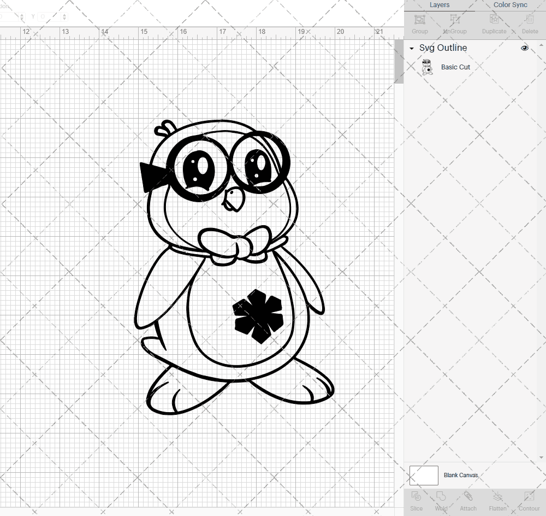The height and width of the screenshot is (516, 546).
Task: Select the Basic Cut layer
Action: coord(455,67)
